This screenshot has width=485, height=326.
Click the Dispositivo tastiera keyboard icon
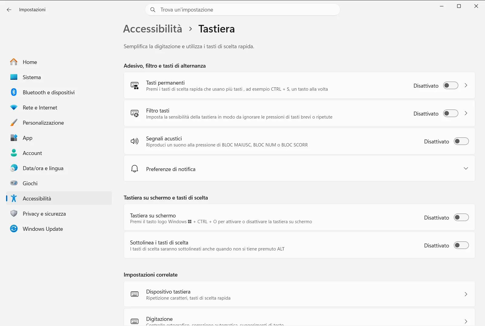tap(135, 294)
